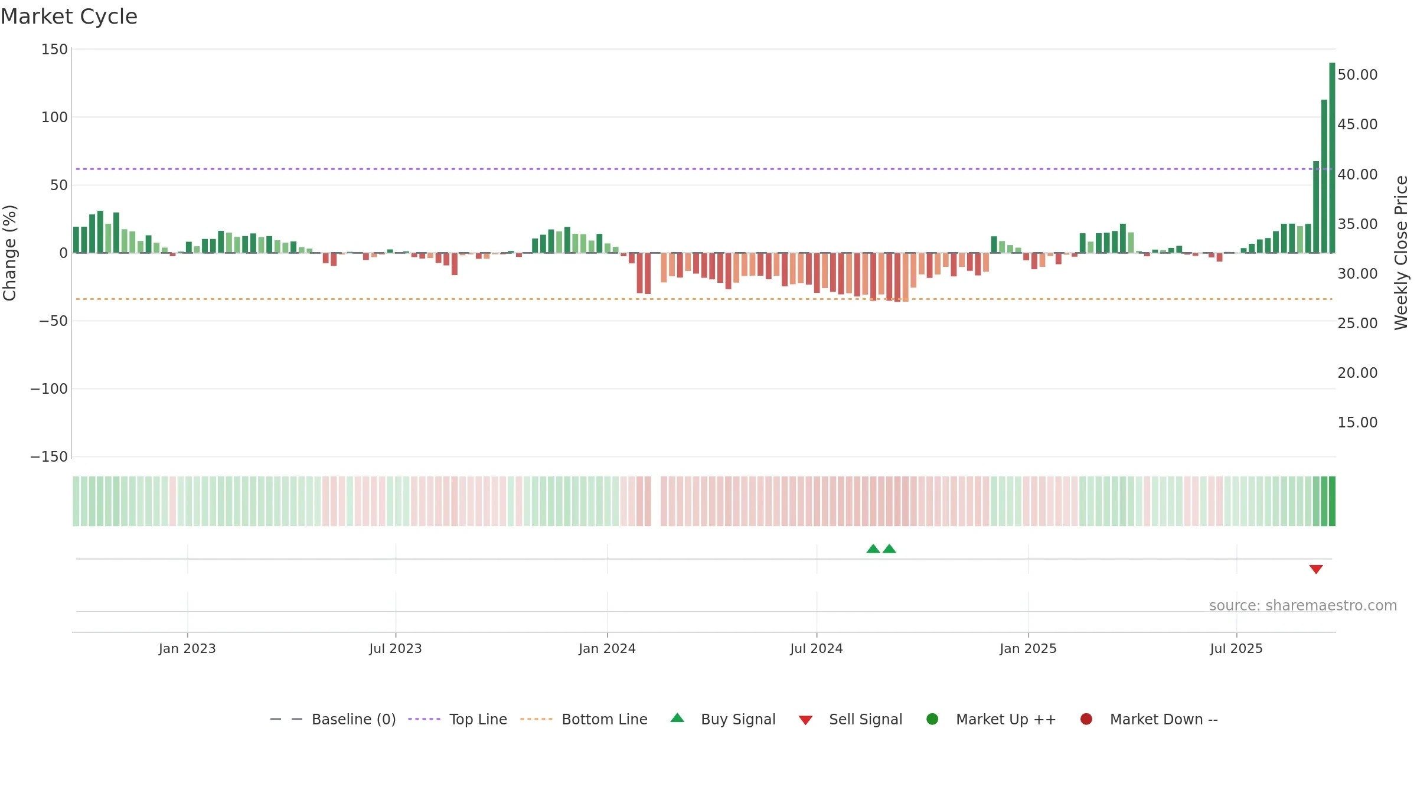Click the purple dotted Top Line legend sample
Image resolution: width=1417 pixels, height=797 pixels.
[x=424, y=719]
